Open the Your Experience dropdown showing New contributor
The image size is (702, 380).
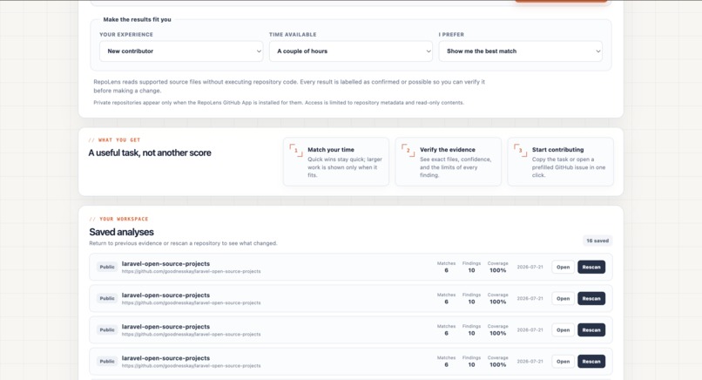(181, 51)
